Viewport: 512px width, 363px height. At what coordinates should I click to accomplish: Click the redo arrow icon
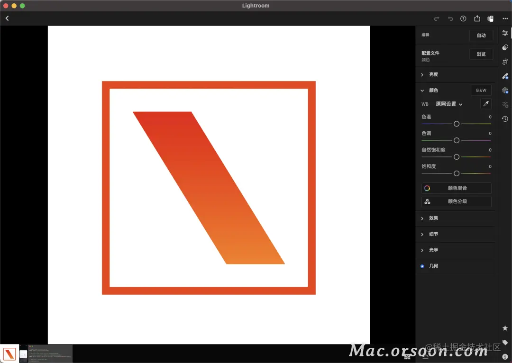[437, 18]
